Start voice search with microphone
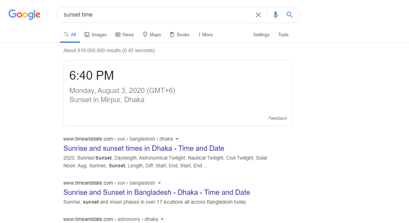This screenshot has width=409, height=223. [x=276, y=15]
